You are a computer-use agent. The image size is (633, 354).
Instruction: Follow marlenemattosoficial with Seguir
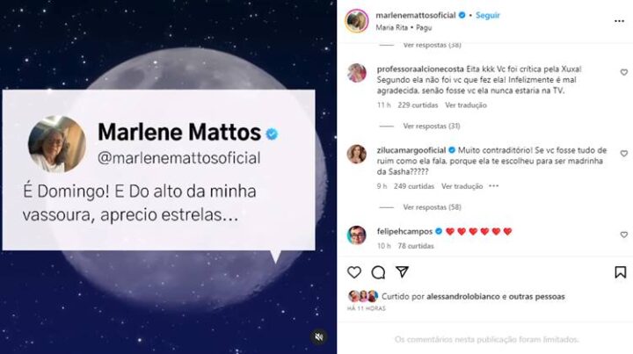pyautogui.click(x=488, y=15)
